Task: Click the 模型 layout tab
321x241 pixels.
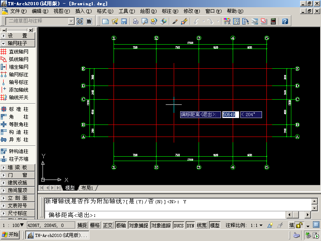Action: click(70, 188)
